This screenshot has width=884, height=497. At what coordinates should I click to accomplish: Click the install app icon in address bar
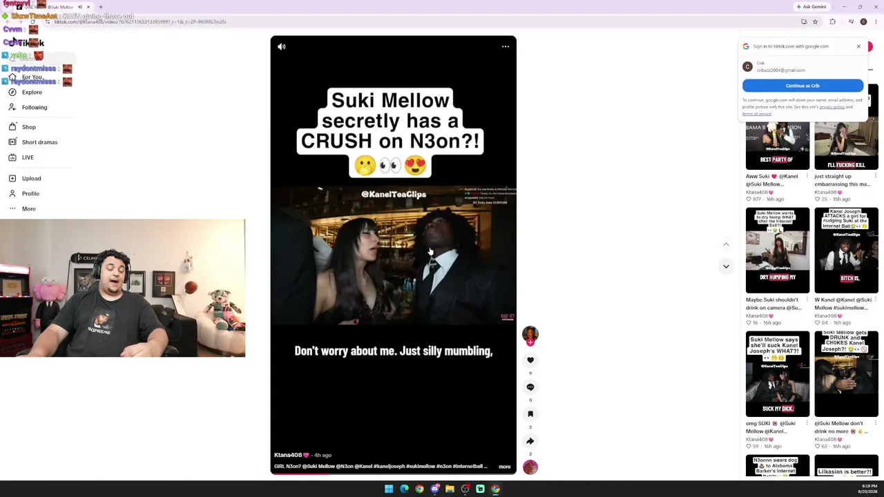pos(804,22)
